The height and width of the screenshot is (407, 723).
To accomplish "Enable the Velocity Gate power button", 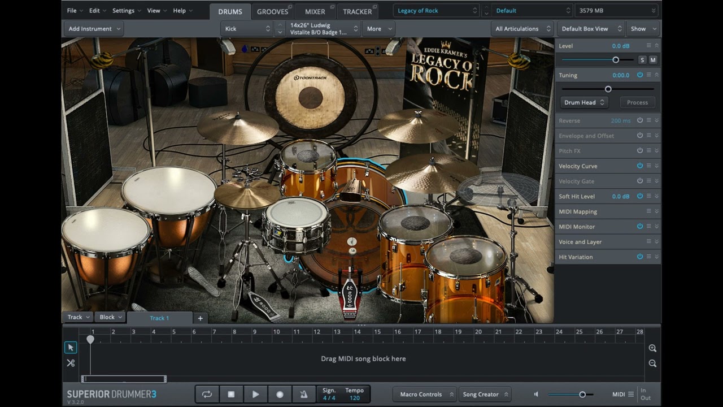I will click(640, 181).
